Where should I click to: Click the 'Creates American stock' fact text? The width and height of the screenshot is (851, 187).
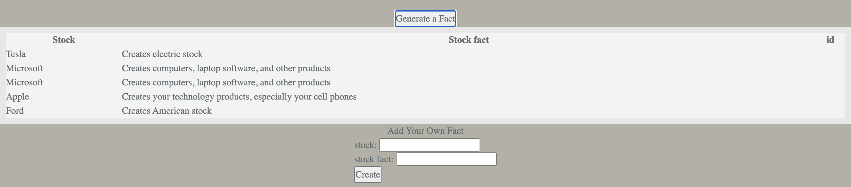[166, 111]
